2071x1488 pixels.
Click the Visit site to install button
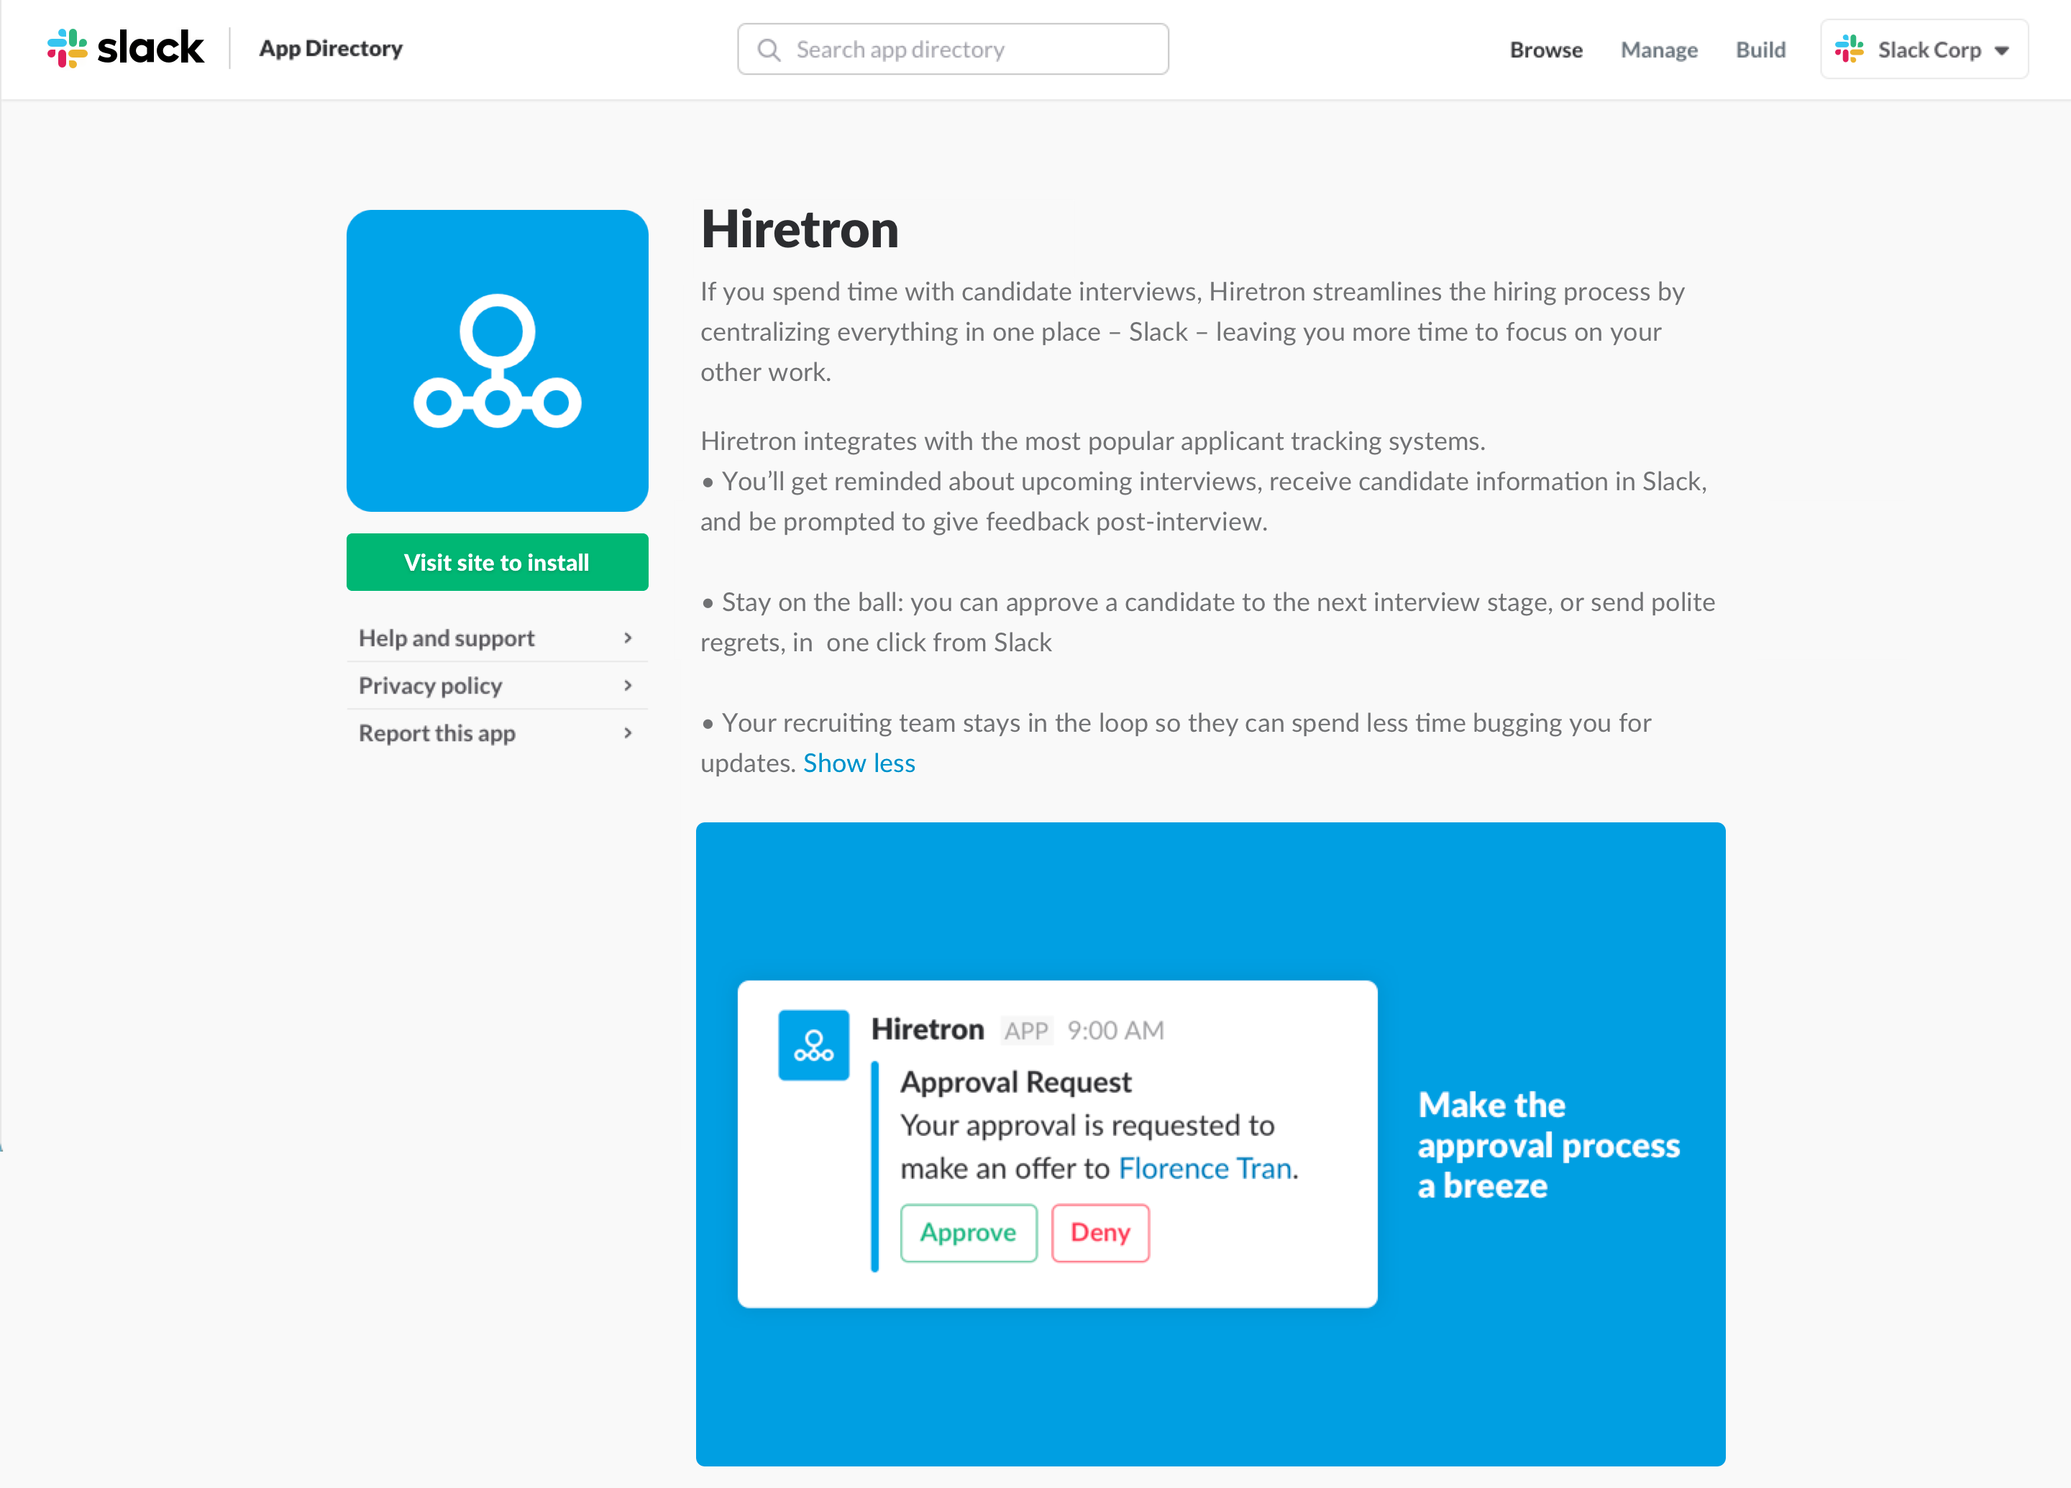pyautogui.click(x=495, y=561)
